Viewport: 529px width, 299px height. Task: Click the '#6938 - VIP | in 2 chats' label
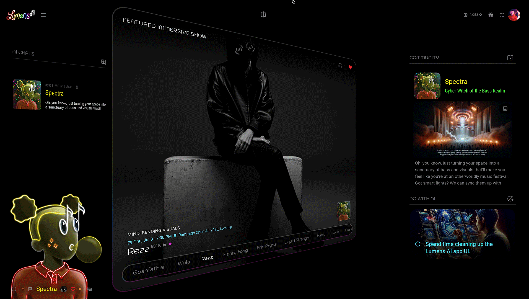pos(59,86)
